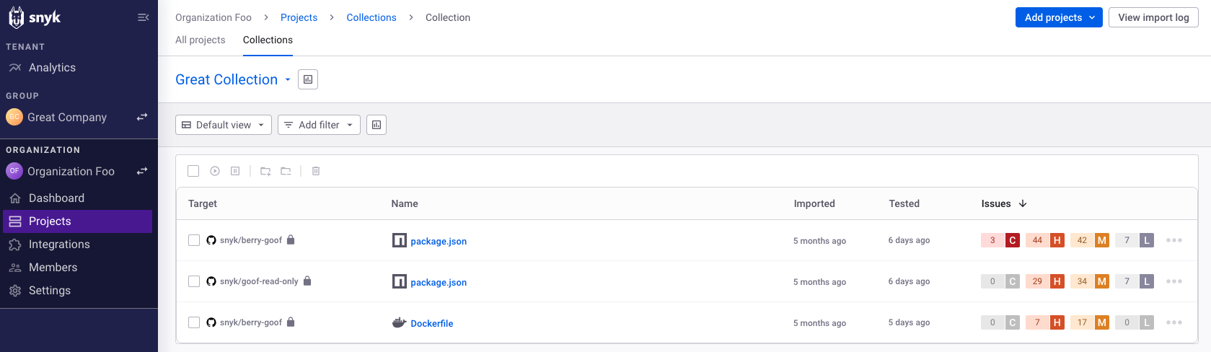Click the Projects breadcrumb link
Screen dimensions: 1211x352
coord(299,17)
